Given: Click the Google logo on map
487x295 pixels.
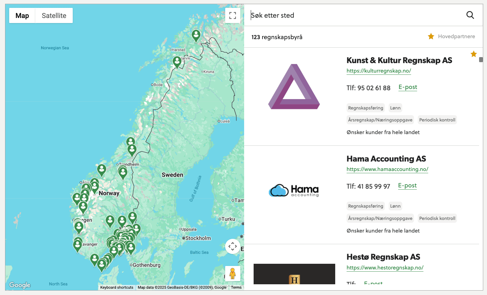Looking at the screenshot, I should tap(20, 285).
